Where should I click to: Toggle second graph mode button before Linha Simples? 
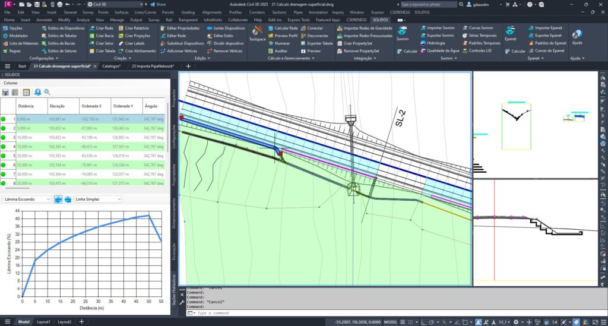(68, 200)
